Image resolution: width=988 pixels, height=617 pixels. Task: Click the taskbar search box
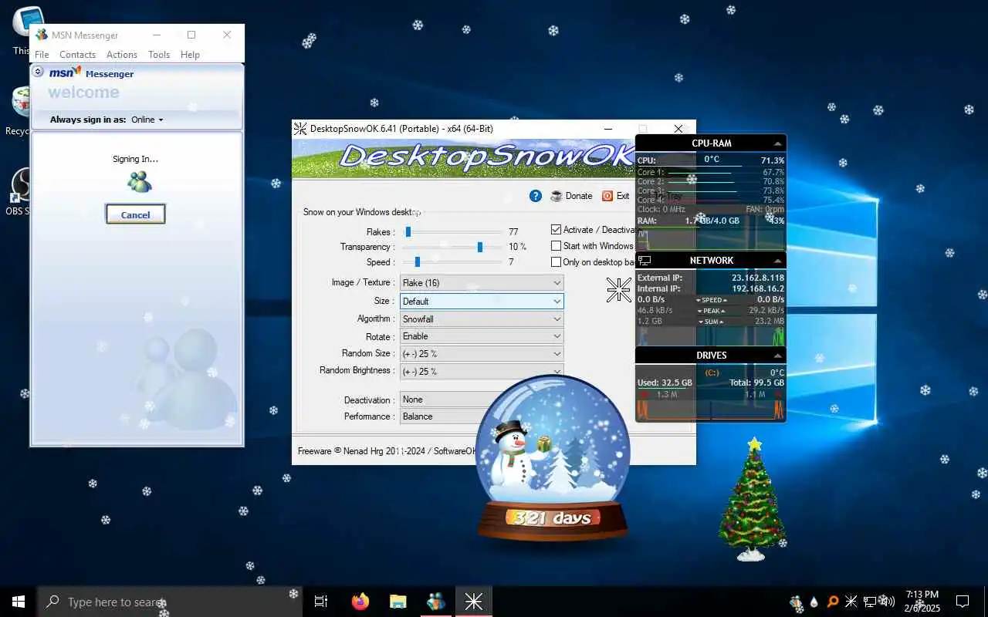click(169, 602)
